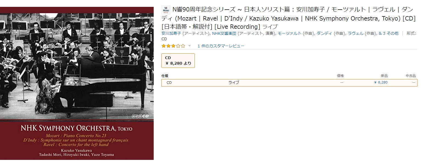Select the CD ライブ specification row
The image size is (421, 161).
pyautogui.click(x=289, y=83)
